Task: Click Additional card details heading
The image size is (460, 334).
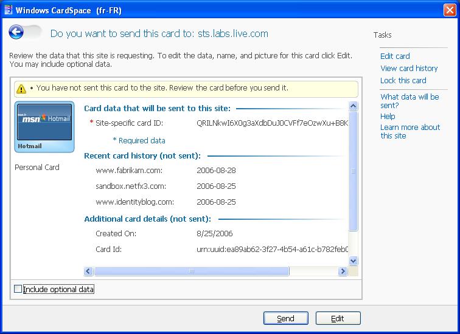Action: click(148, 219)
